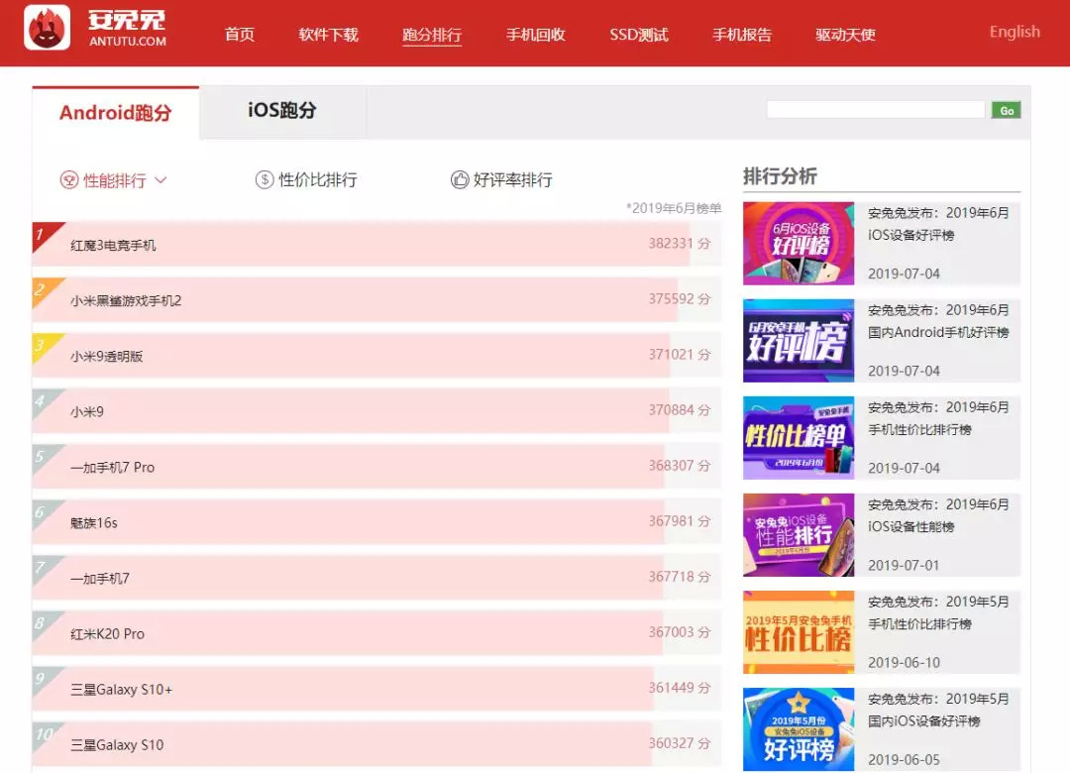The width and height of the screenshot is (1070, 773).
Task: Click the 371021 分 score value
Action: pyautogui.click(x=679, y=355)
